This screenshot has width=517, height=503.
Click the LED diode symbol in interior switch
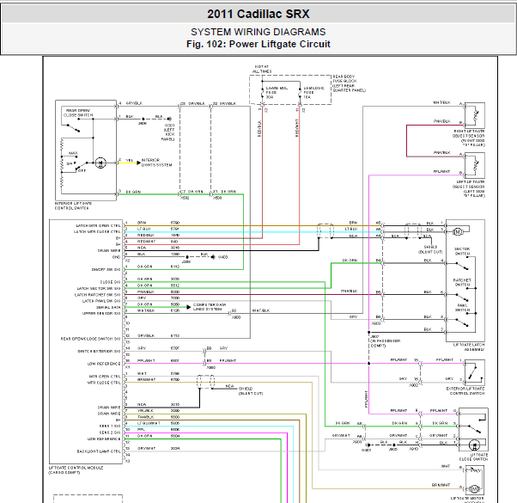click(x=100, y=163)
